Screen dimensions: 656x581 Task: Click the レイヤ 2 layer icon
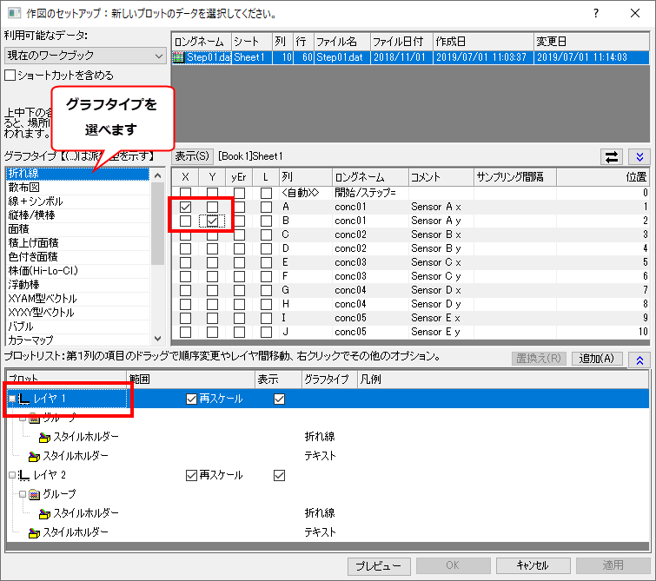pos(24,475)
